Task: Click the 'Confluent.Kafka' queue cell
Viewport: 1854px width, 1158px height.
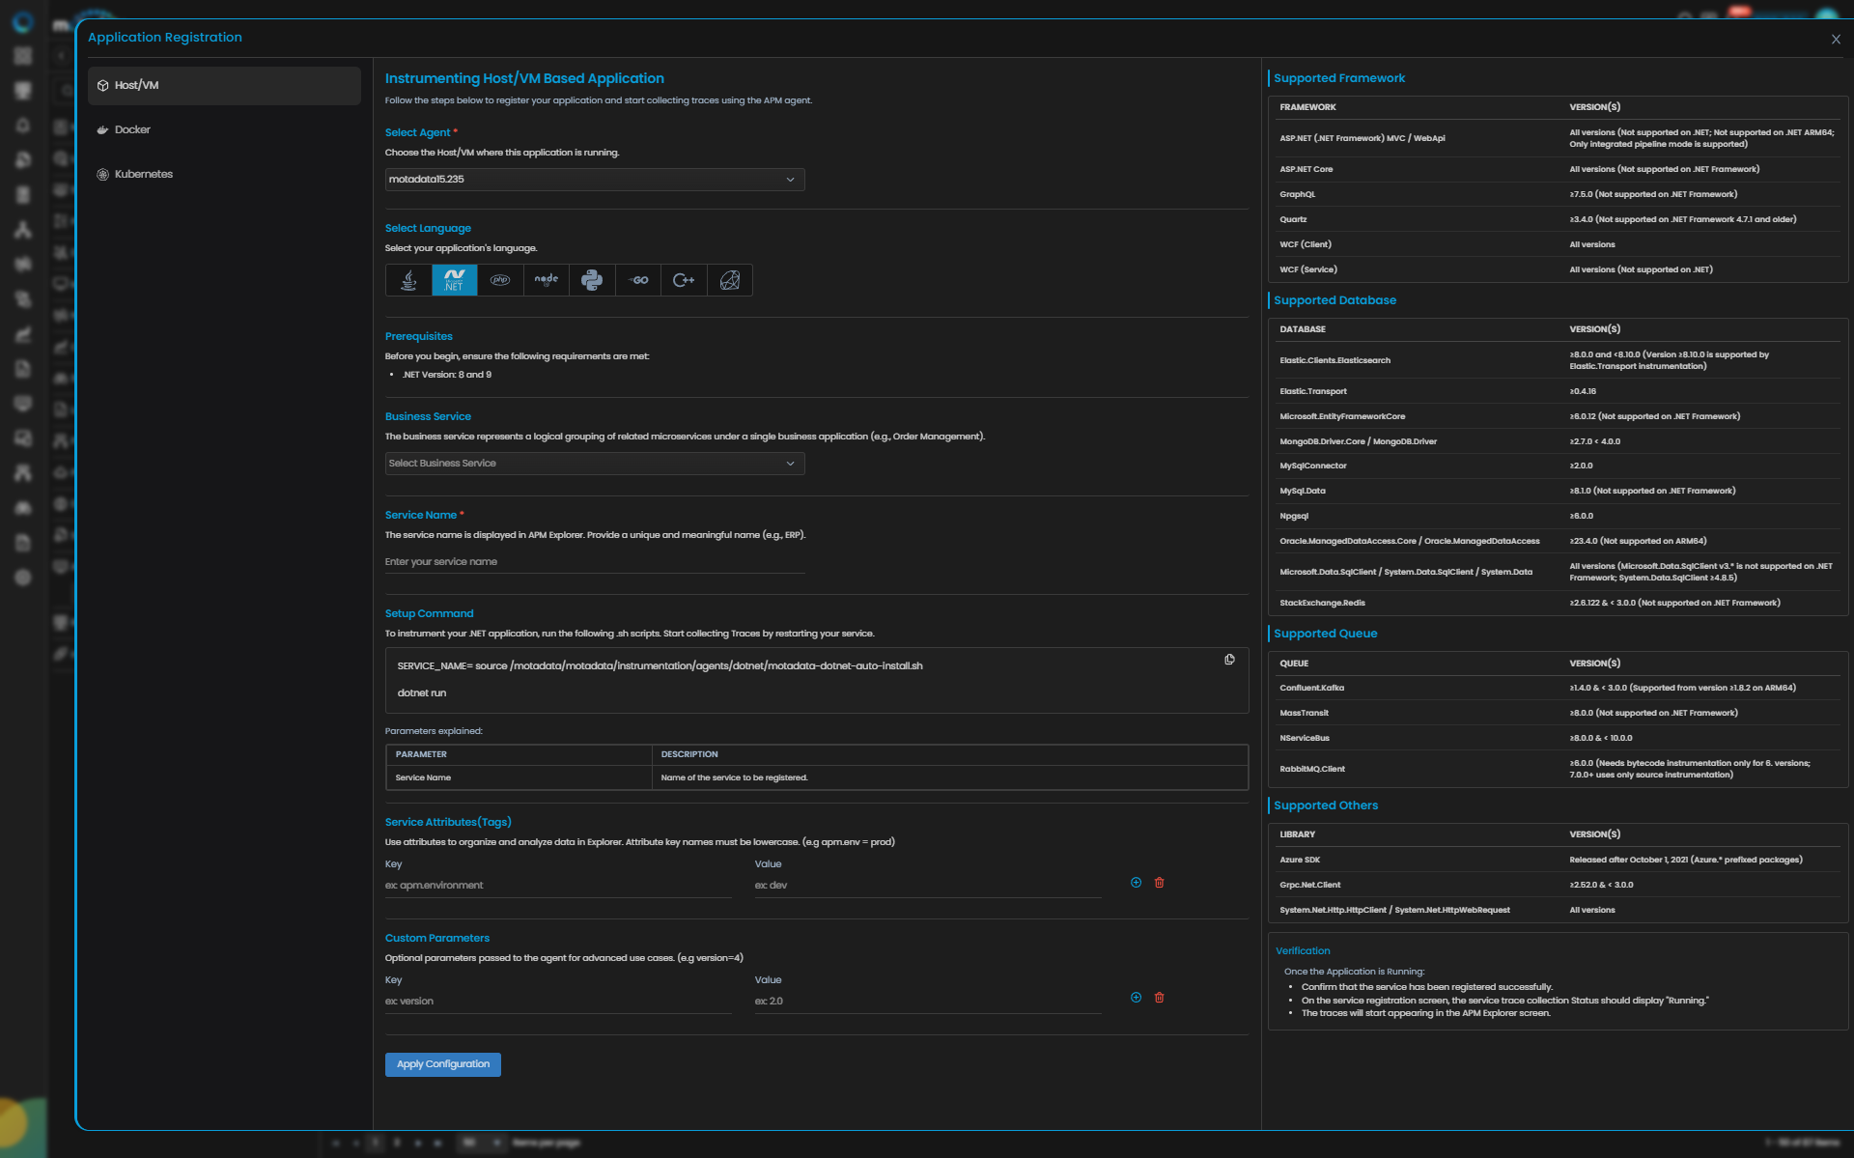Action: tap(1312, 688)
